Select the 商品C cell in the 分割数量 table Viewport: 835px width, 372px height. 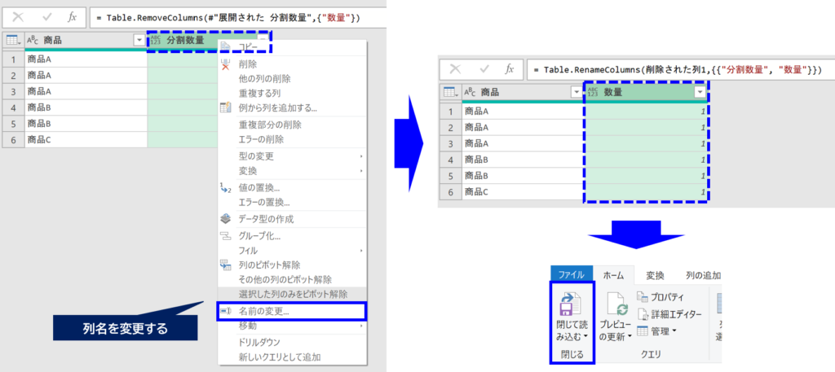pos(86,140)
